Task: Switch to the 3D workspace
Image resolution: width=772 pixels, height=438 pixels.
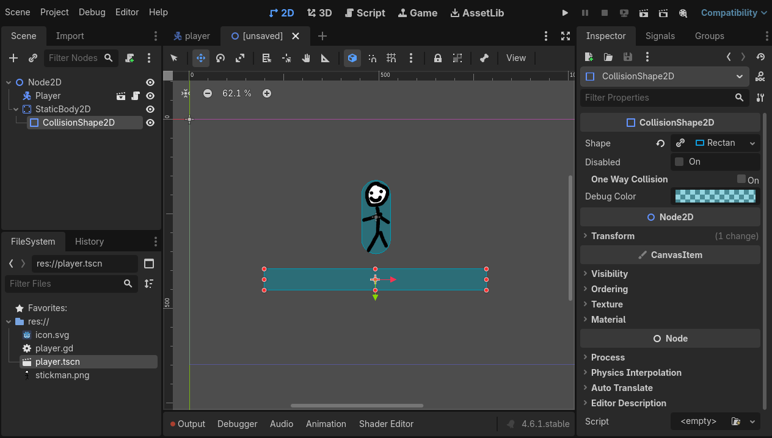Action: 319,13
